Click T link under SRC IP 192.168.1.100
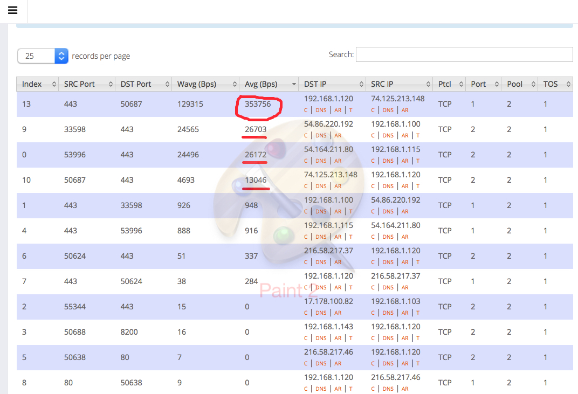578x394 pixels. (x=417, y=135)
